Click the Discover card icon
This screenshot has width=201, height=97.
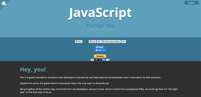[108, 60]
